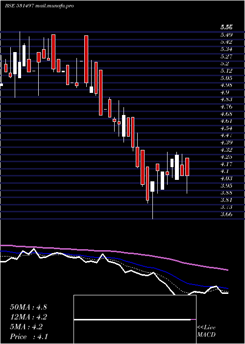The image size is (245, 344).
Task: Click the 5.42 price axis label
Action: click(226, 42)
